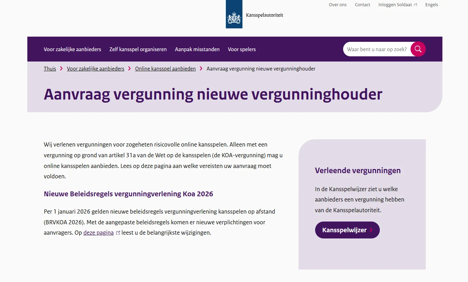468x282 pixels.
Task: Click the 'Verleende vergunningen' heading
Action: tap(358, 171)
